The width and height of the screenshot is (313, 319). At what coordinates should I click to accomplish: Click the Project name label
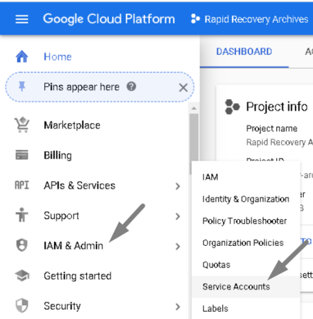coord(272,129)
